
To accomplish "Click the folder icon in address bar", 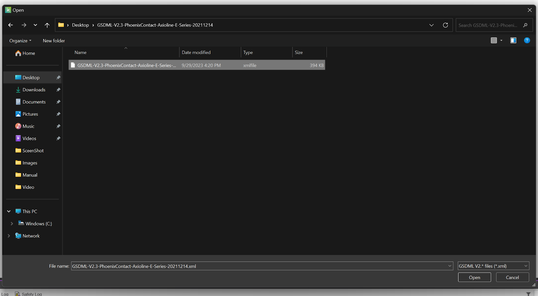I will [x=61, y=25].
